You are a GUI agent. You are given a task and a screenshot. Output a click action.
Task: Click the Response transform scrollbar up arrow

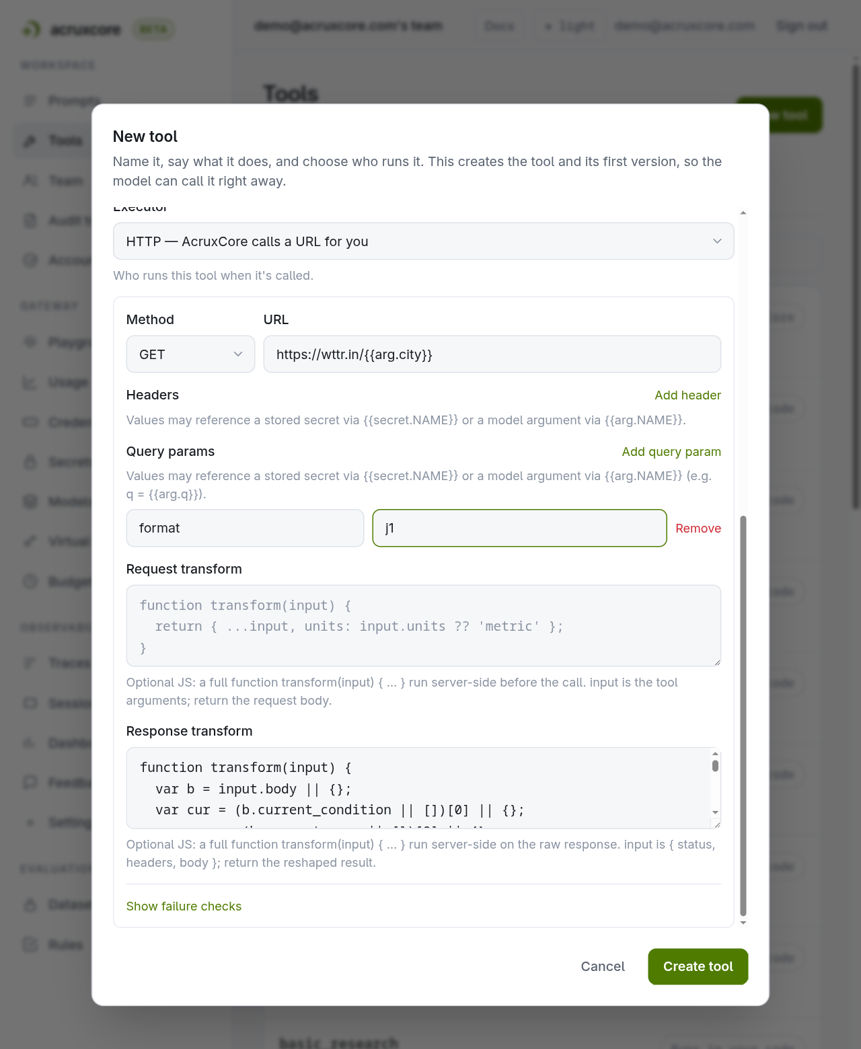click(x=715, y=754)
